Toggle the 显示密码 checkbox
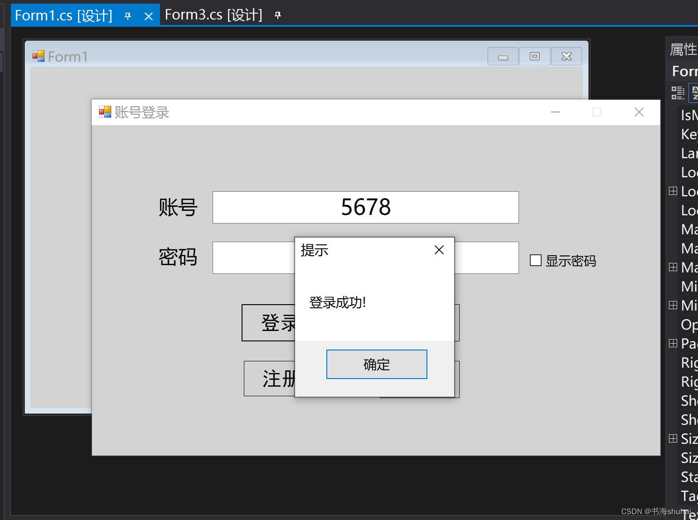Screen dimensions: 698x520 535,260
